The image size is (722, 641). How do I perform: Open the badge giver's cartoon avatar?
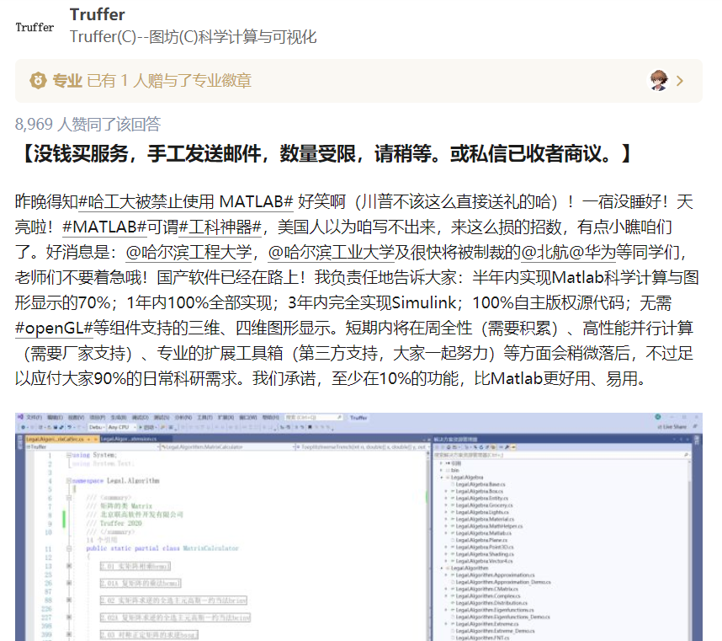point(658,81)
